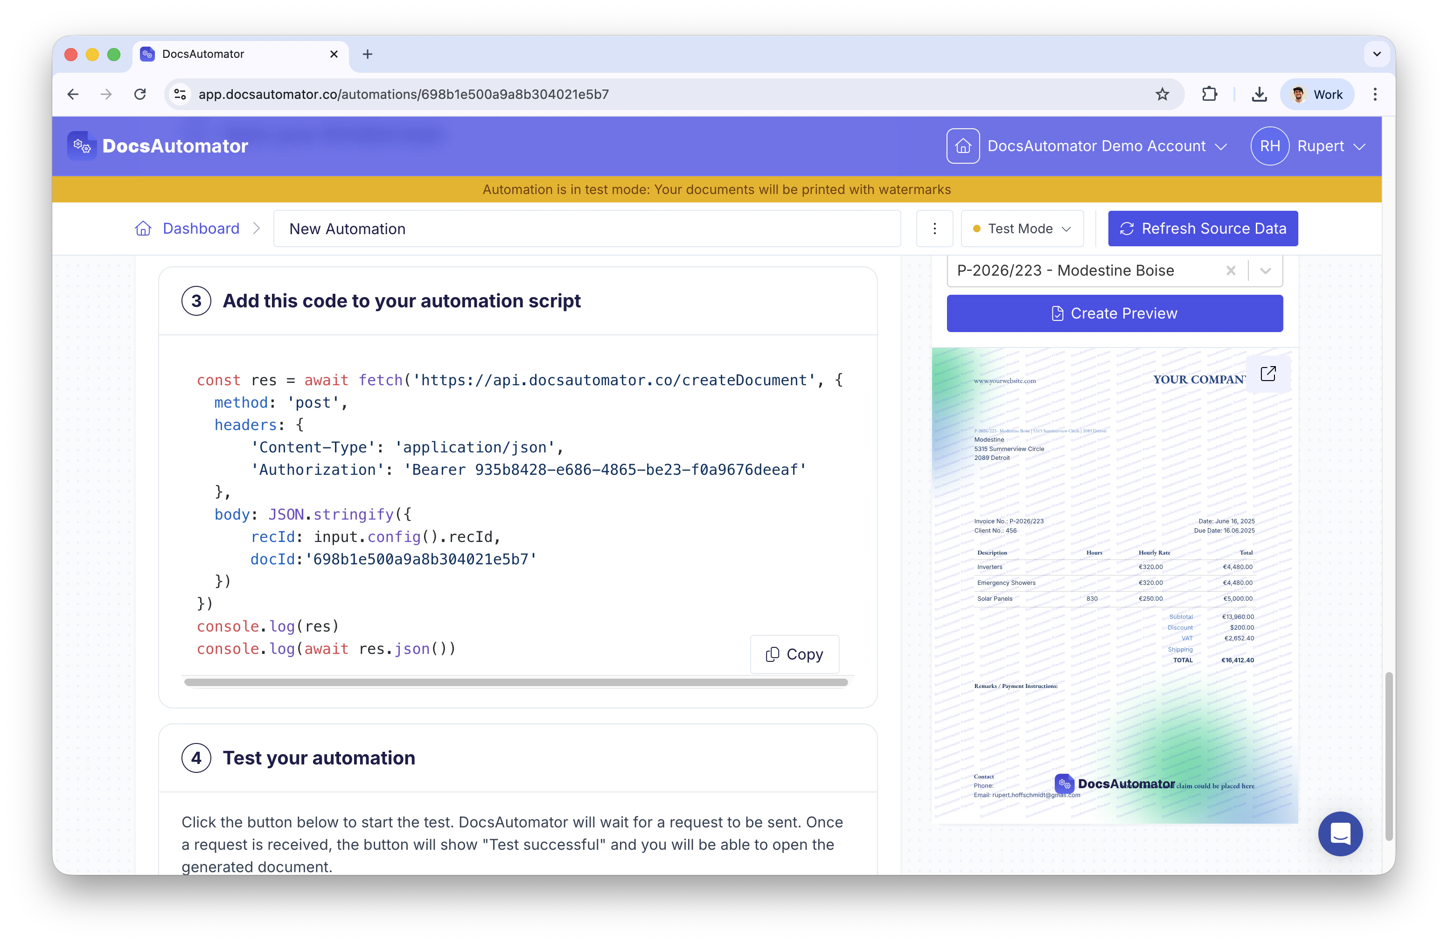Viewport: 1448px width, 944px height.
Task: Click the page vertical scrollbar
Action: coord(1389,757)
